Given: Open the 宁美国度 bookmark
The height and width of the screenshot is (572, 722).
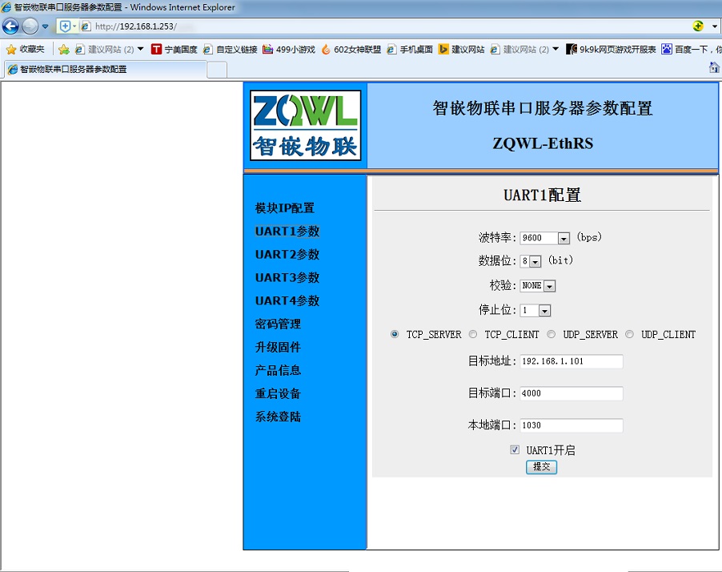Looking at the screenshot, I should [174, 49].
